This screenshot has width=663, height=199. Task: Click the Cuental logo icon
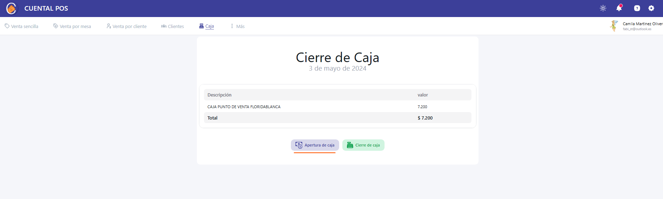pos(11,8)
